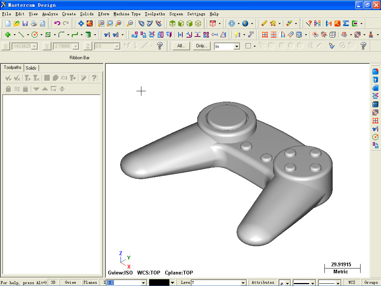This screenshot has width=381, height=286.
Task: Click the Planes button in status bar
Action: coord(90,282)
